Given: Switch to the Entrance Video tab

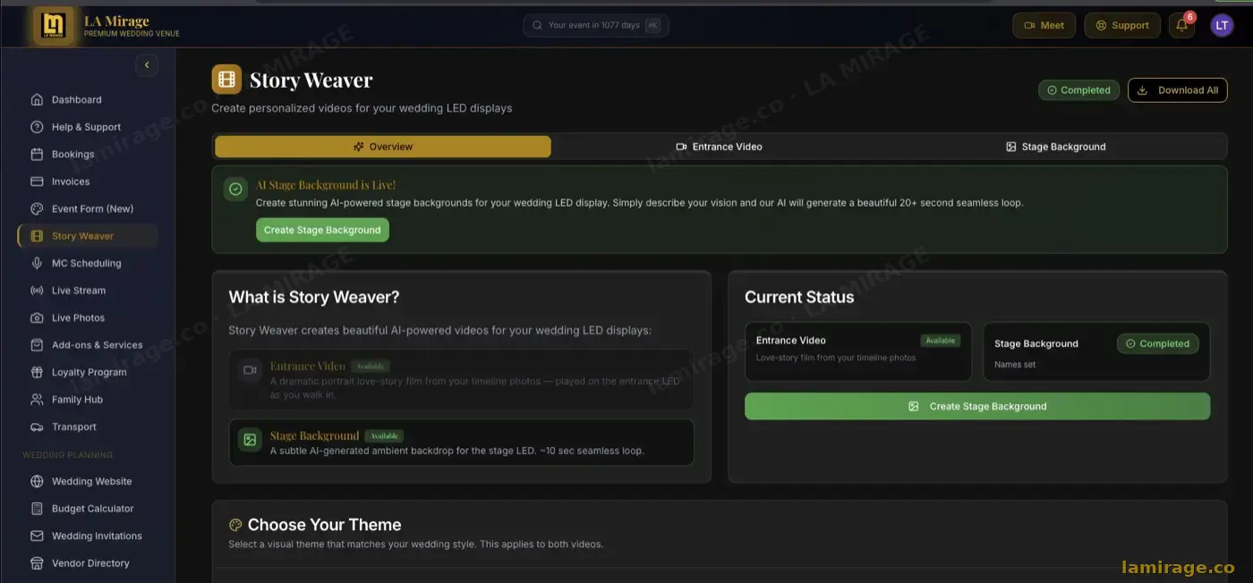Looking at the screenshot, I should point(719,147).
